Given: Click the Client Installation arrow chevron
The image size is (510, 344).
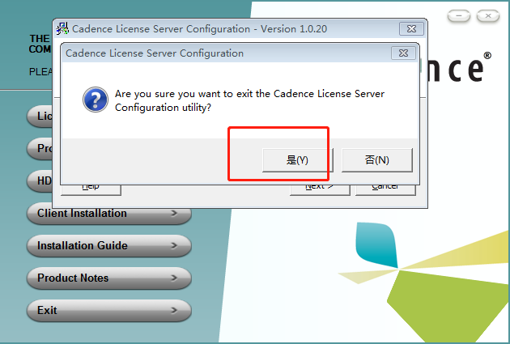Looking at the screenshot, I should 174,214.
